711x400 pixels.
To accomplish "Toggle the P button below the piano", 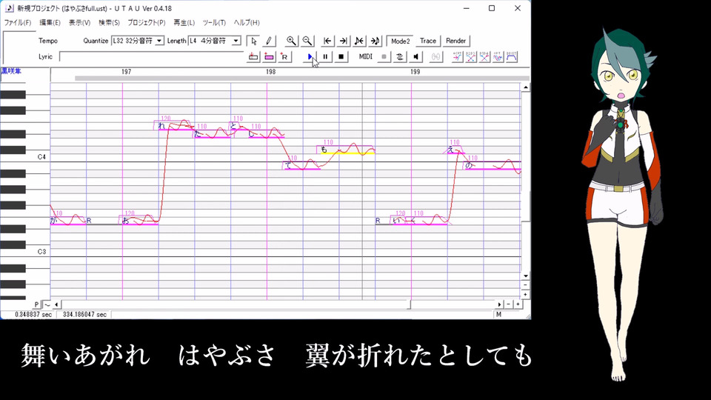I will (x=37, y=304).
